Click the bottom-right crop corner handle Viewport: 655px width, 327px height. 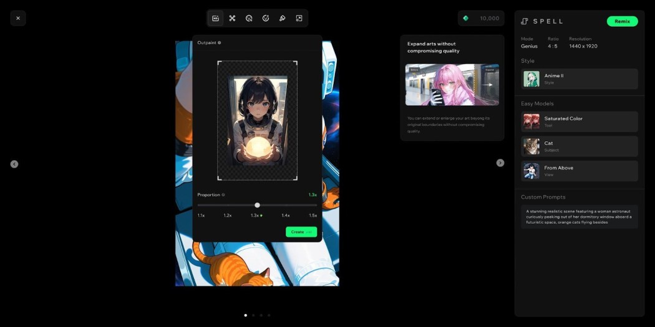tap(295, 178)
